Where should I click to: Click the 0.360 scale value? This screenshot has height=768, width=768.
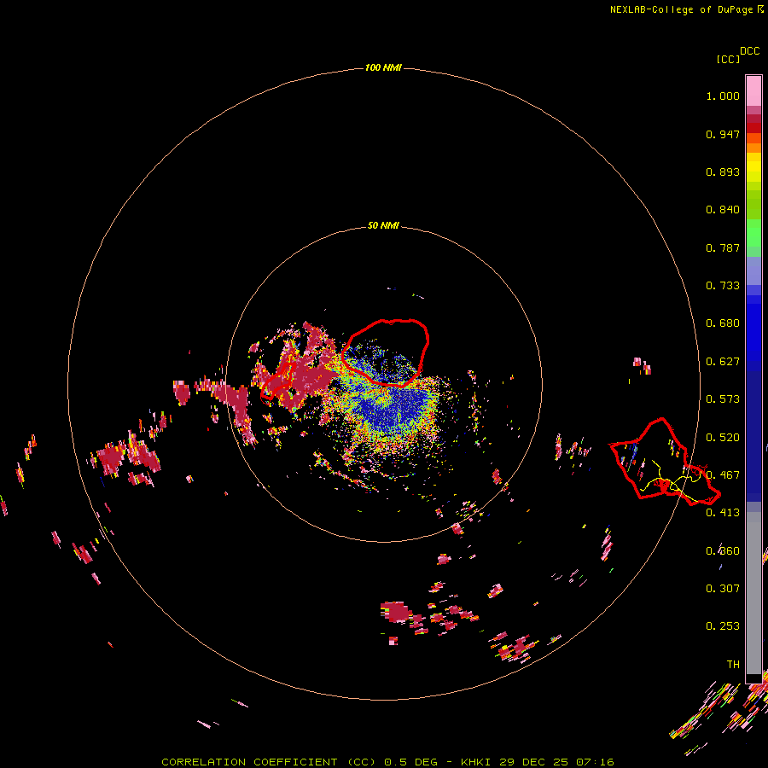[723, 551]
